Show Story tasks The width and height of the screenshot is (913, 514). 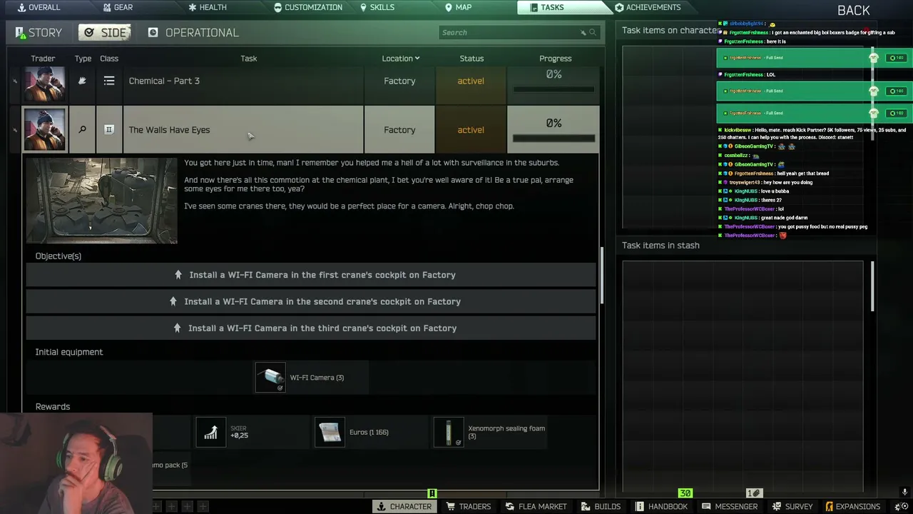click(39, 33)
